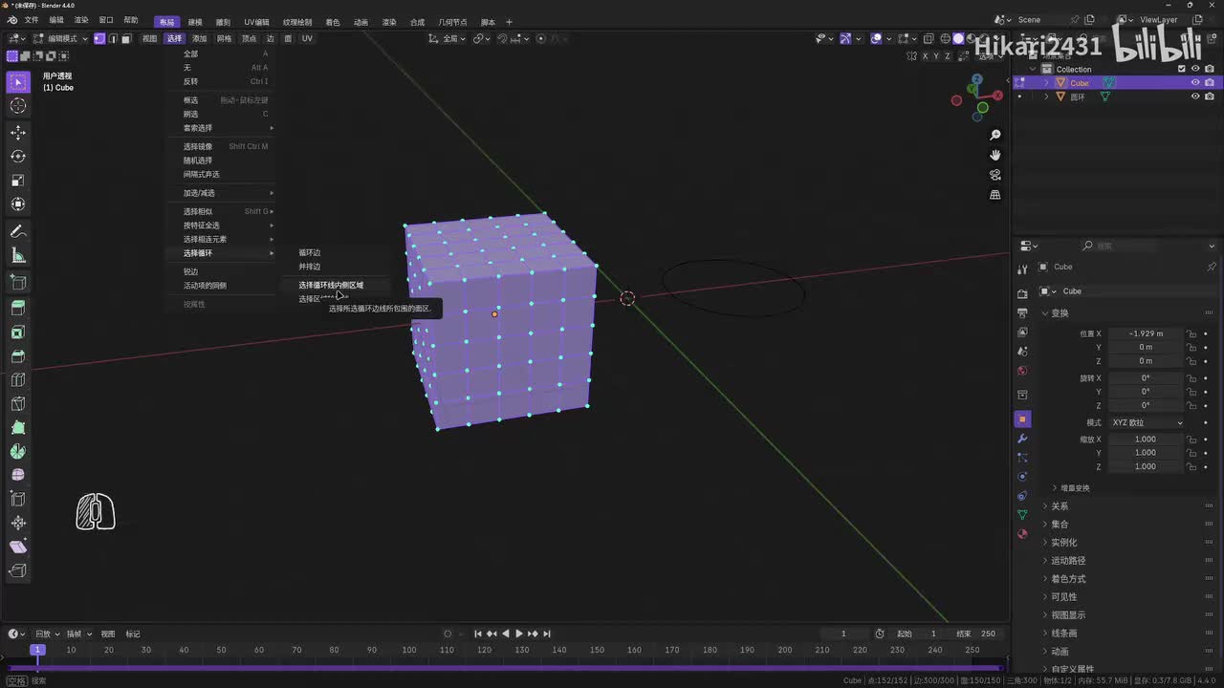Select the Annotate tool
The height and width of the screenshot is (688, 1224).
(x=18, y=231)
